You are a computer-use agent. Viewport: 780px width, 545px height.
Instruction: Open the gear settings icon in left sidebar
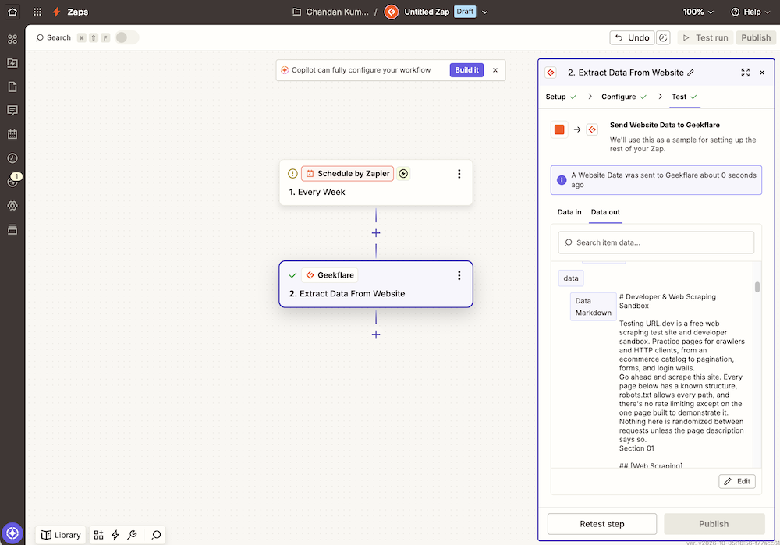coord(12,206)
